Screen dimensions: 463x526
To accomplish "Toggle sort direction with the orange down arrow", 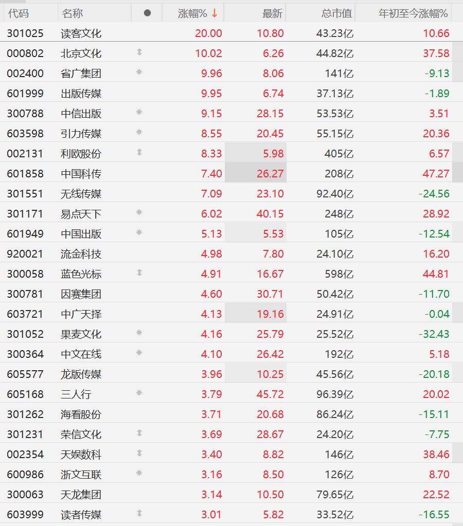I will (215, 13).
